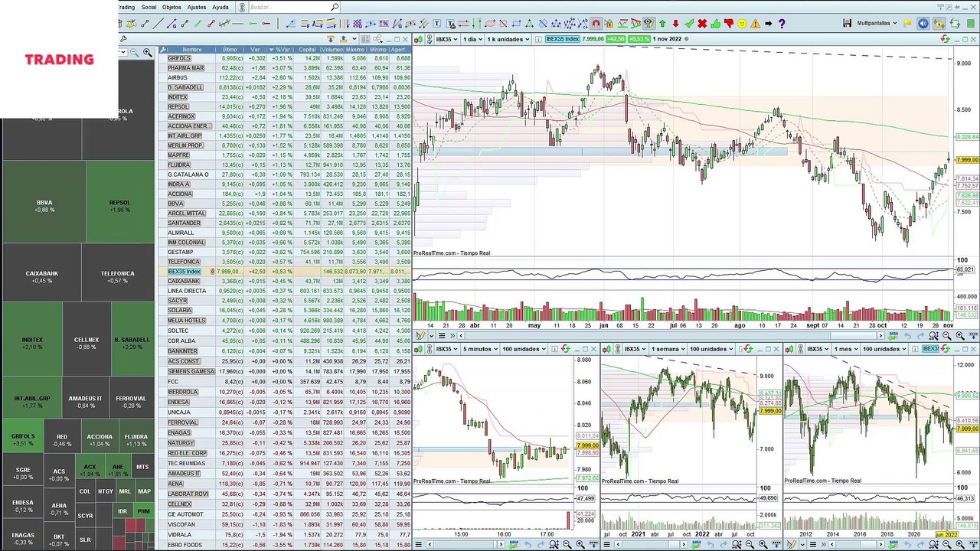
Task: Click the save floppy disk icon
Action: point(847,24)
